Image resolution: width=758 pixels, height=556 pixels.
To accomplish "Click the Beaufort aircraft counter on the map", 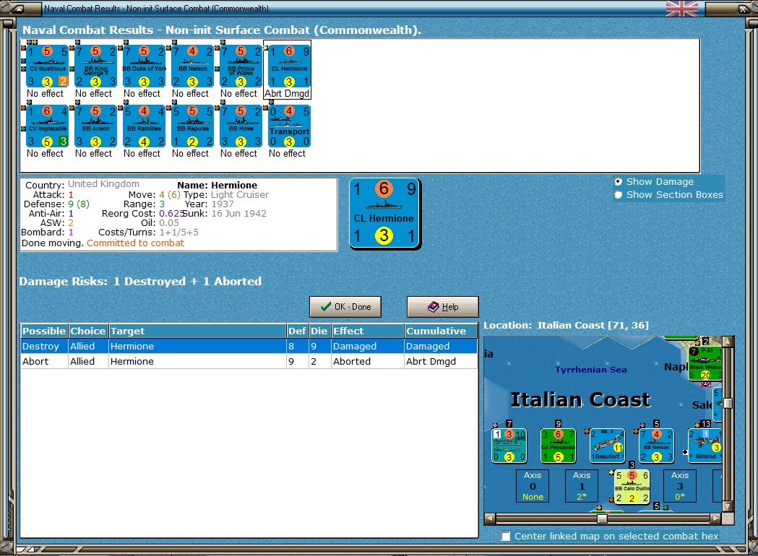I will pos(607,446).
